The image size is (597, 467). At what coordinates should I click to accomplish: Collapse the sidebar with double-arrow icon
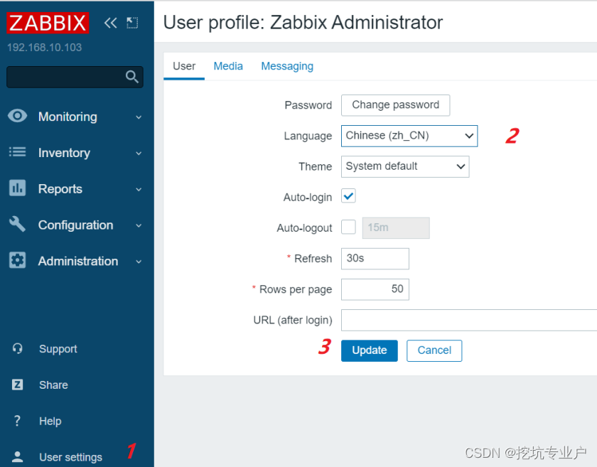[x=110, y=22]
